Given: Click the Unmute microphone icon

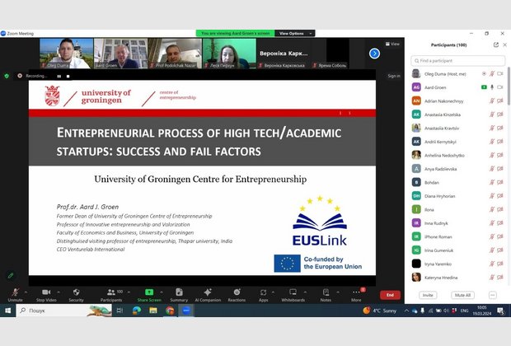Looking at the screenshot, I should click(15, 292).
